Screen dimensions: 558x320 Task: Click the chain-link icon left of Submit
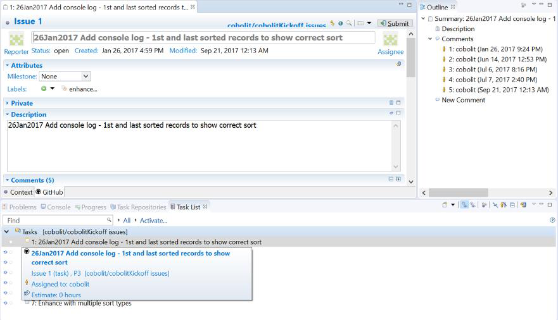click(x=333, y=23)
